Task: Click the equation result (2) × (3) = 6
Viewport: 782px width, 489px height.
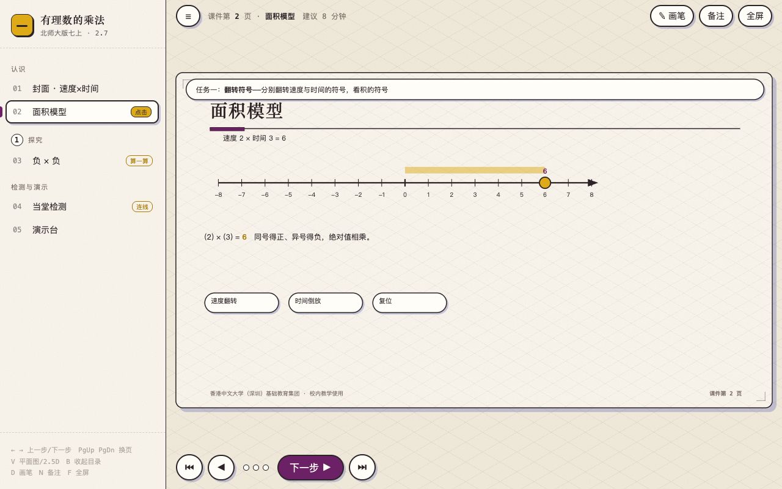Action: point(225,237)
